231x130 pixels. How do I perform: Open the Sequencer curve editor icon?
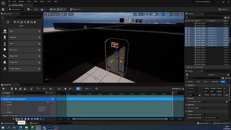96,88
